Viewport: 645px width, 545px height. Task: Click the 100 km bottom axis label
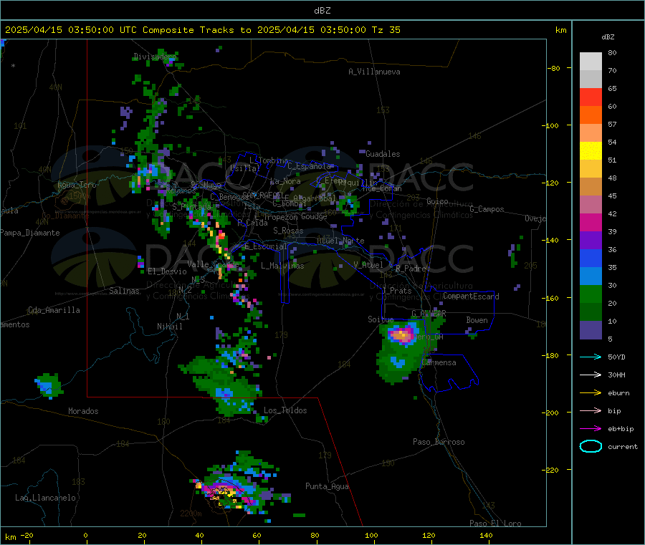coord(371,535)
